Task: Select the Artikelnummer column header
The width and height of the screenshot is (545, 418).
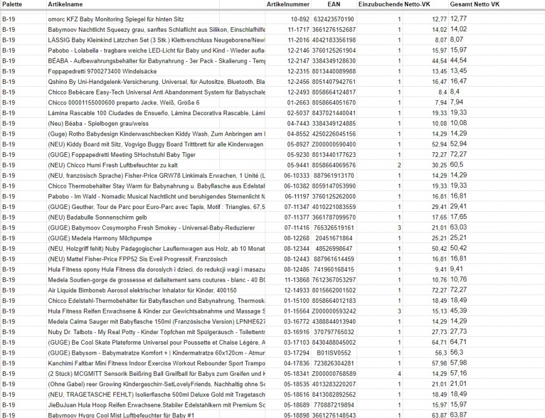Action: point(288,4)
